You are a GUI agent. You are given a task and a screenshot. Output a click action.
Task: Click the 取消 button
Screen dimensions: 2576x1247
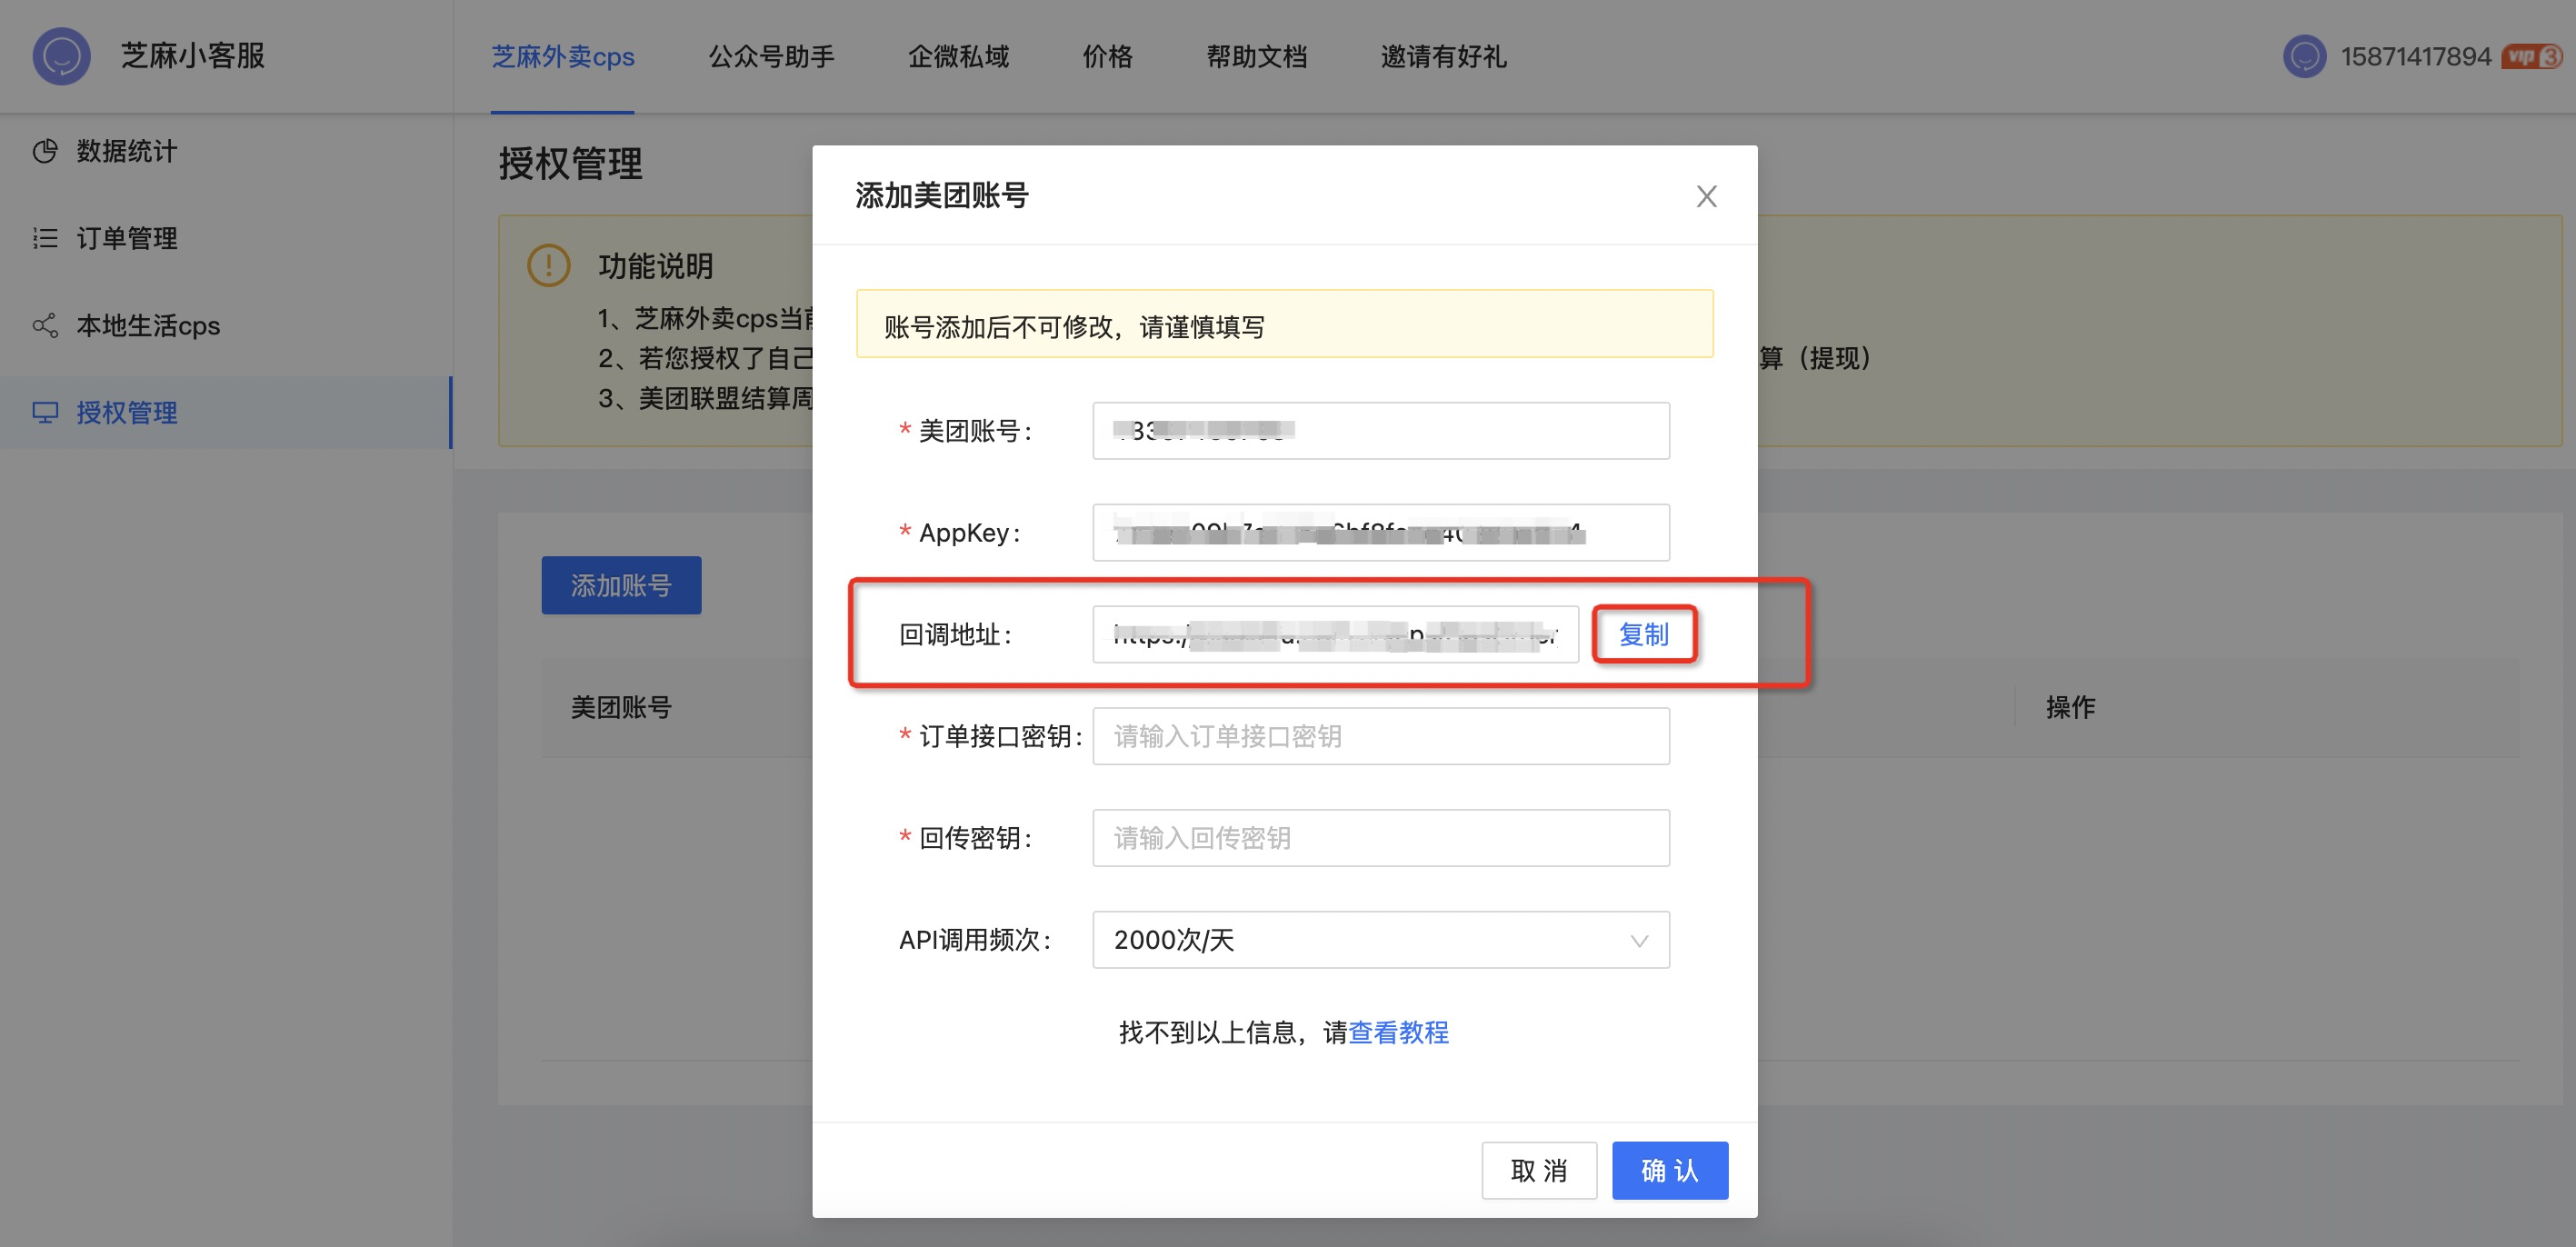point(1539,1170)
